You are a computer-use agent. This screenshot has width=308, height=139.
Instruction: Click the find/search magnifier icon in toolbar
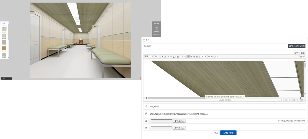click(218, 57)
